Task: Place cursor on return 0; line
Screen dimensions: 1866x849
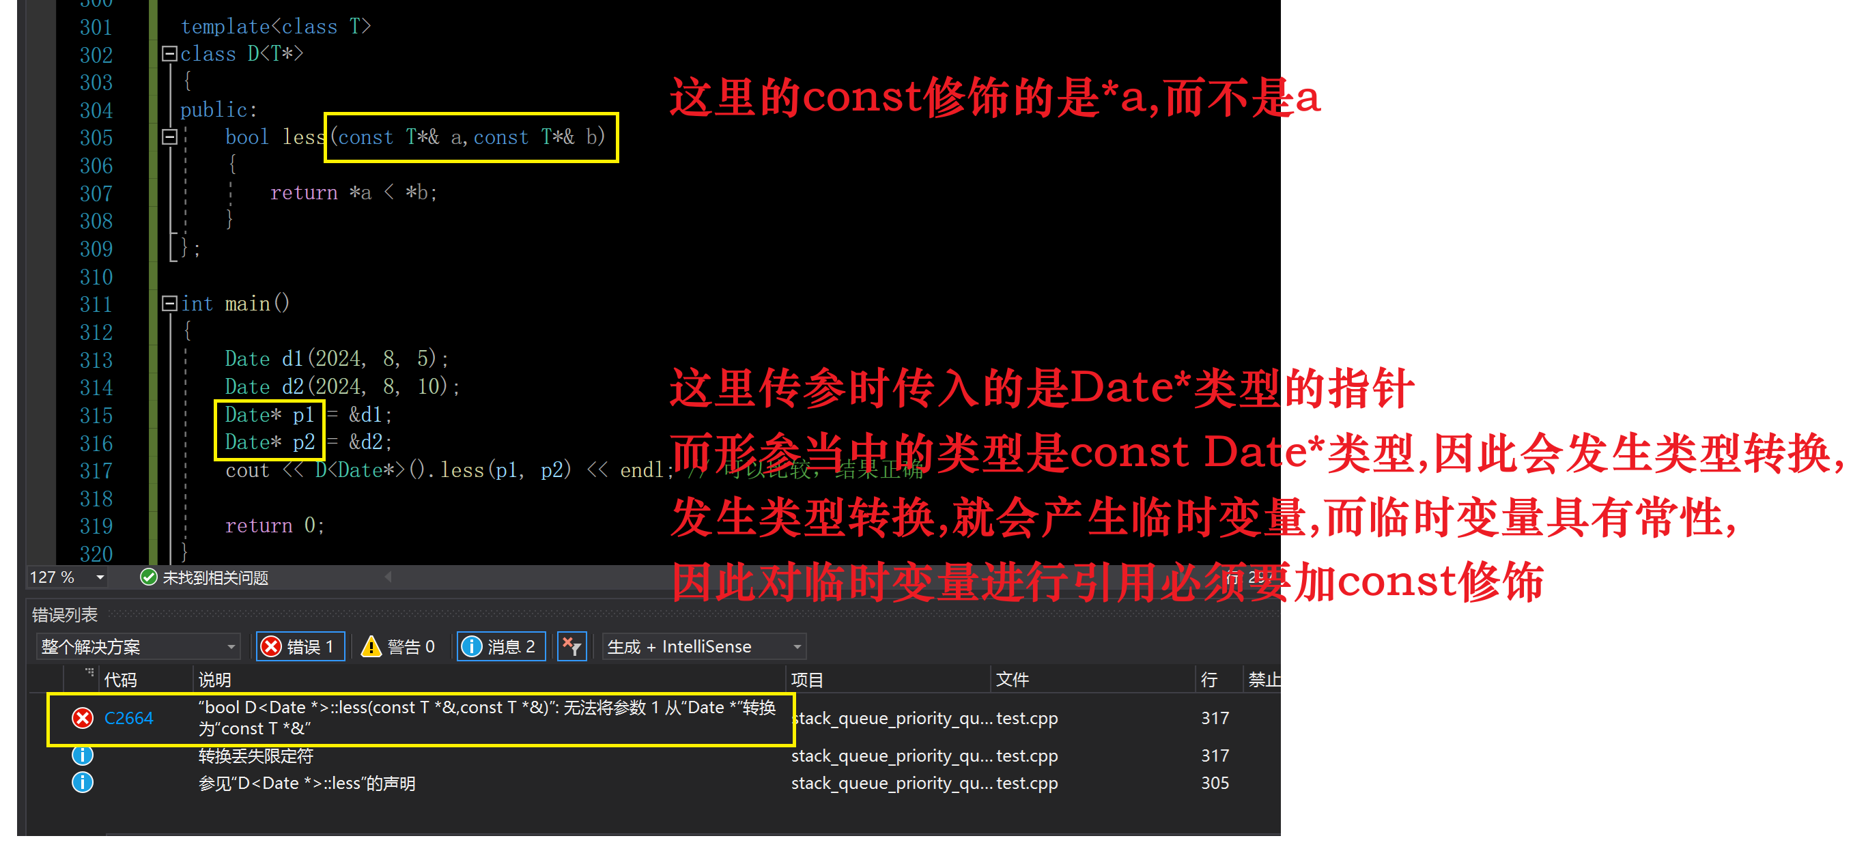Action: [x=274, y=526]
